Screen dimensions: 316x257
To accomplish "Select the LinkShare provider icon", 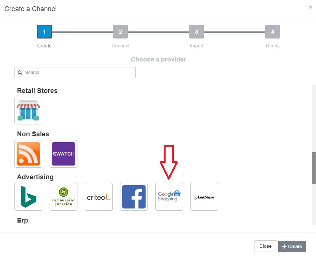I will [204, 197].
